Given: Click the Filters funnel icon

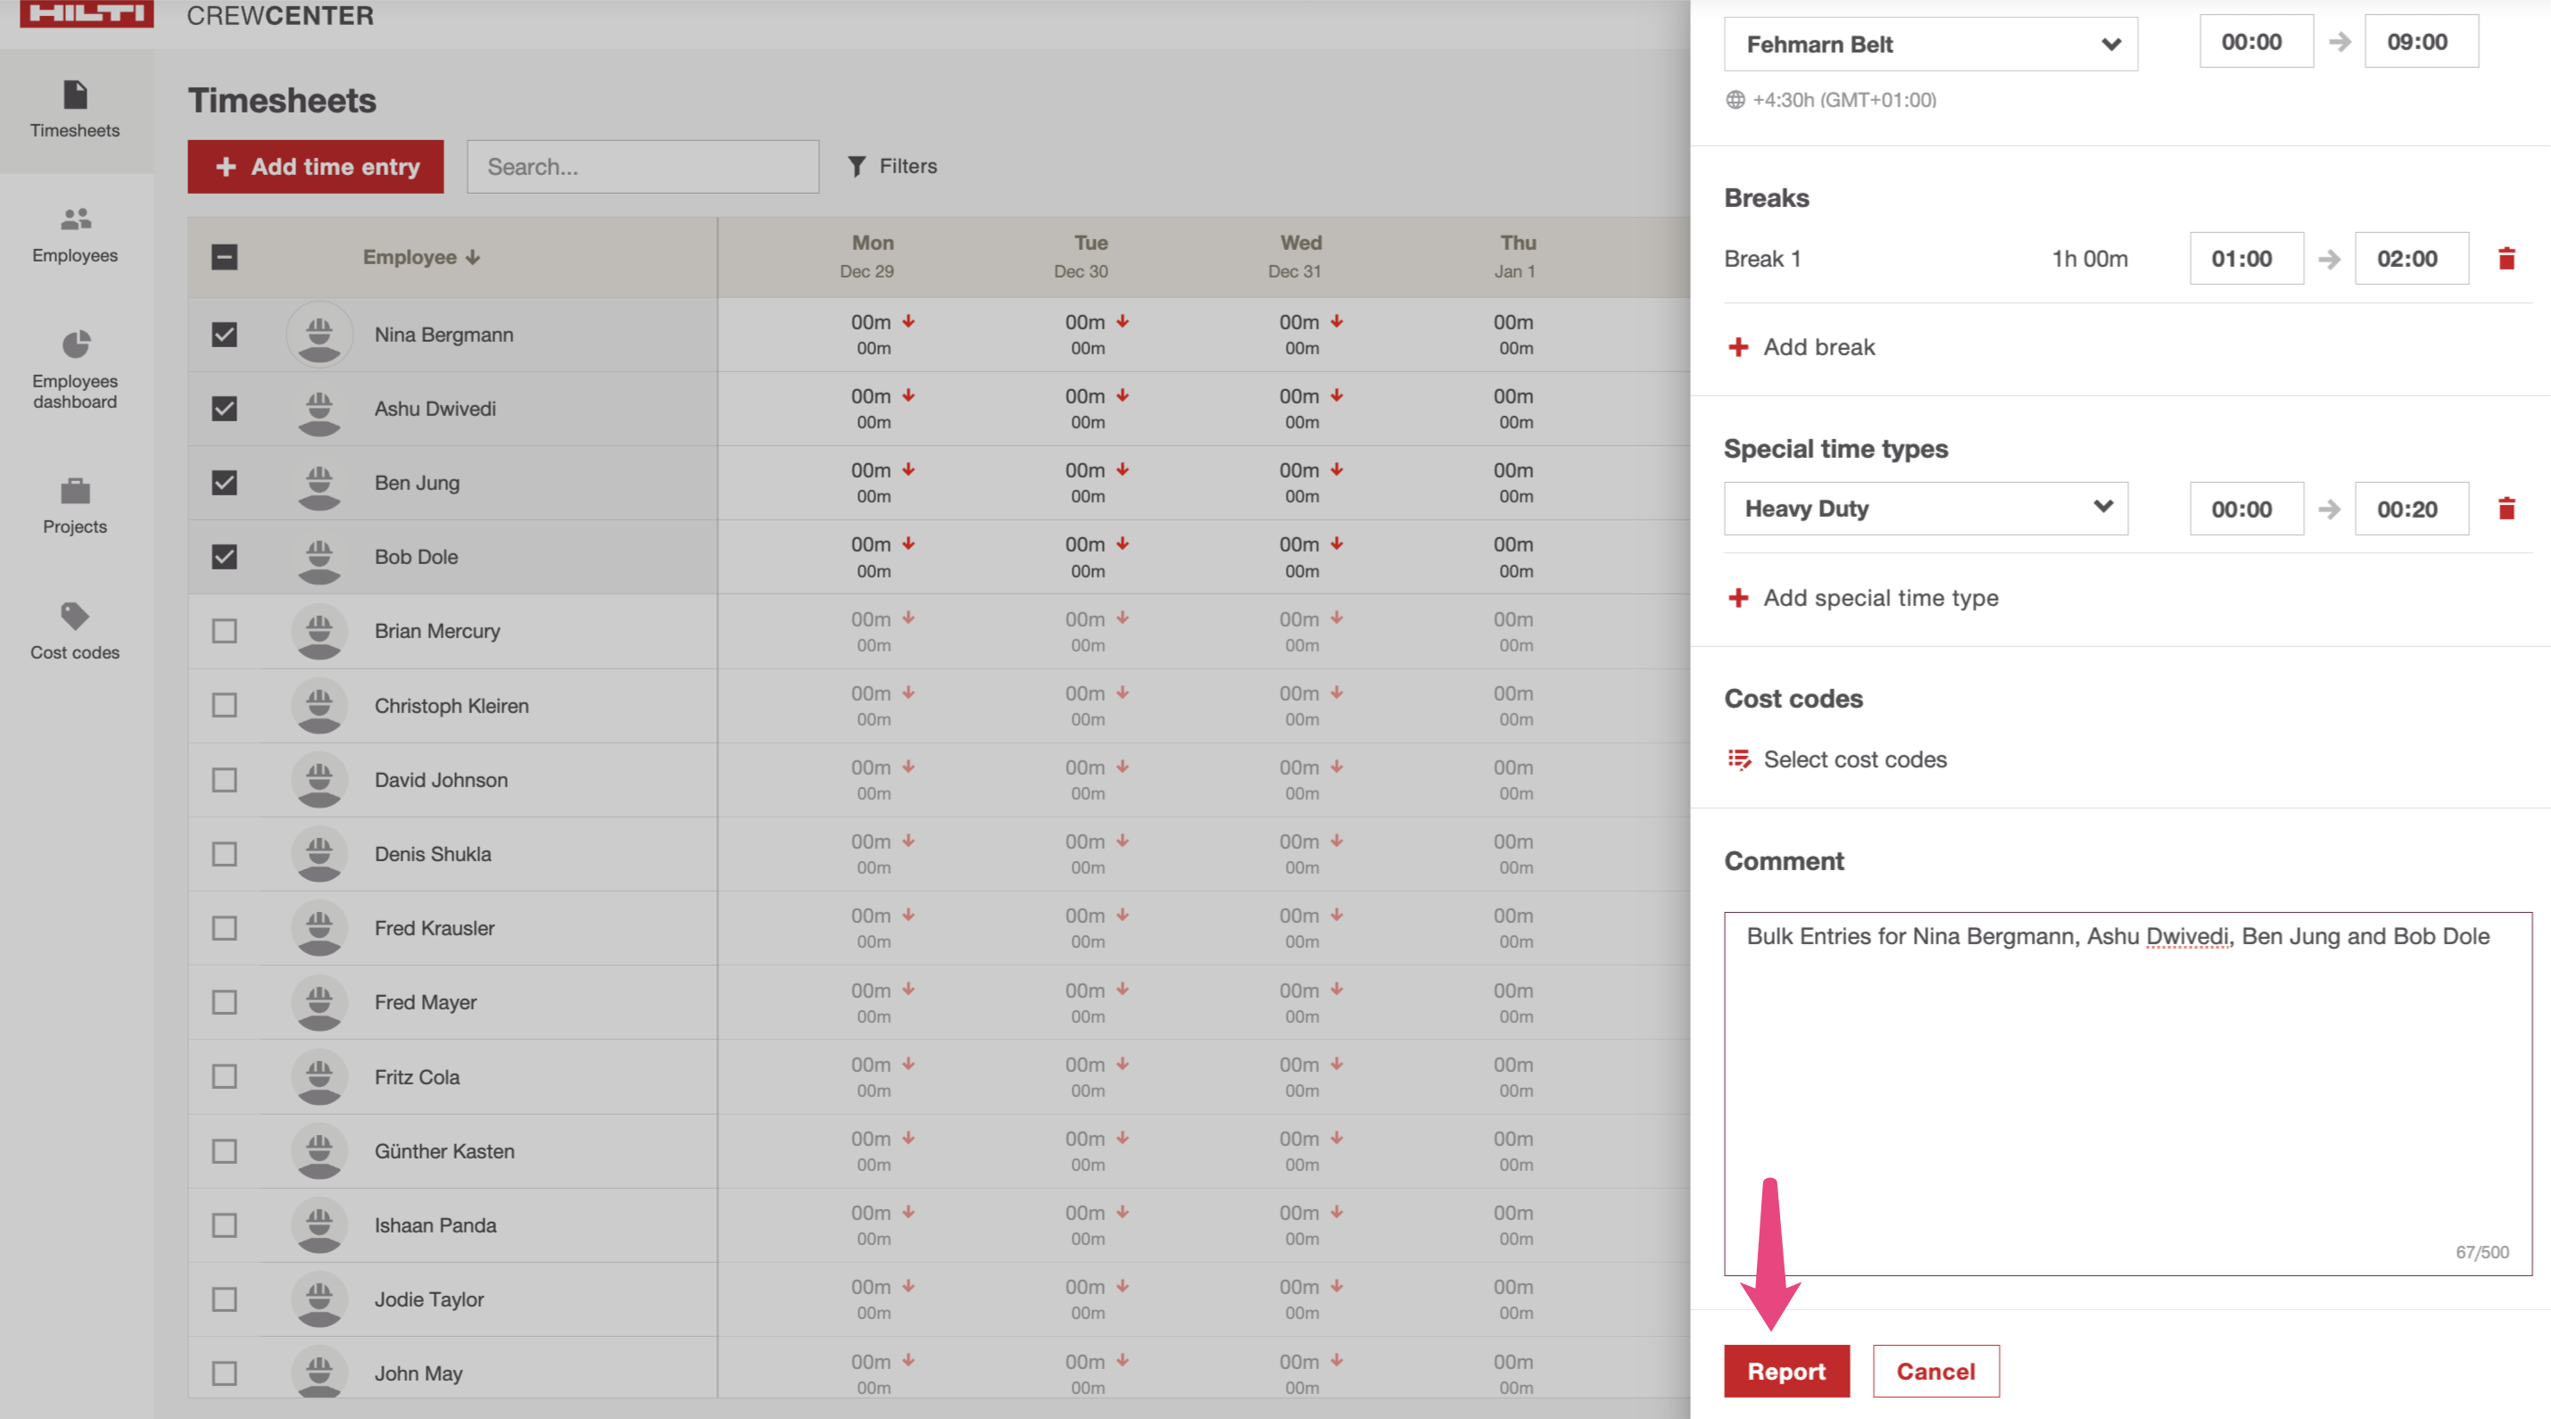Looking at the screenshot, I should point(857,166).
